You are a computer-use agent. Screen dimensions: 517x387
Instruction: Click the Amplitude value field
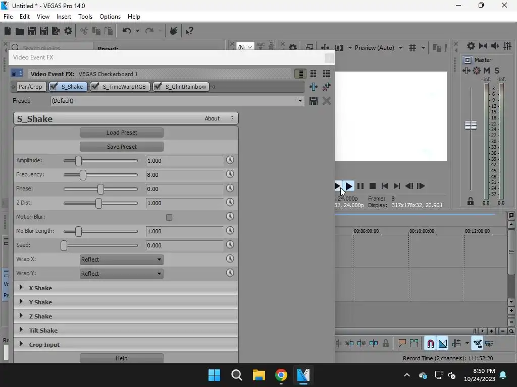[185, 161]
